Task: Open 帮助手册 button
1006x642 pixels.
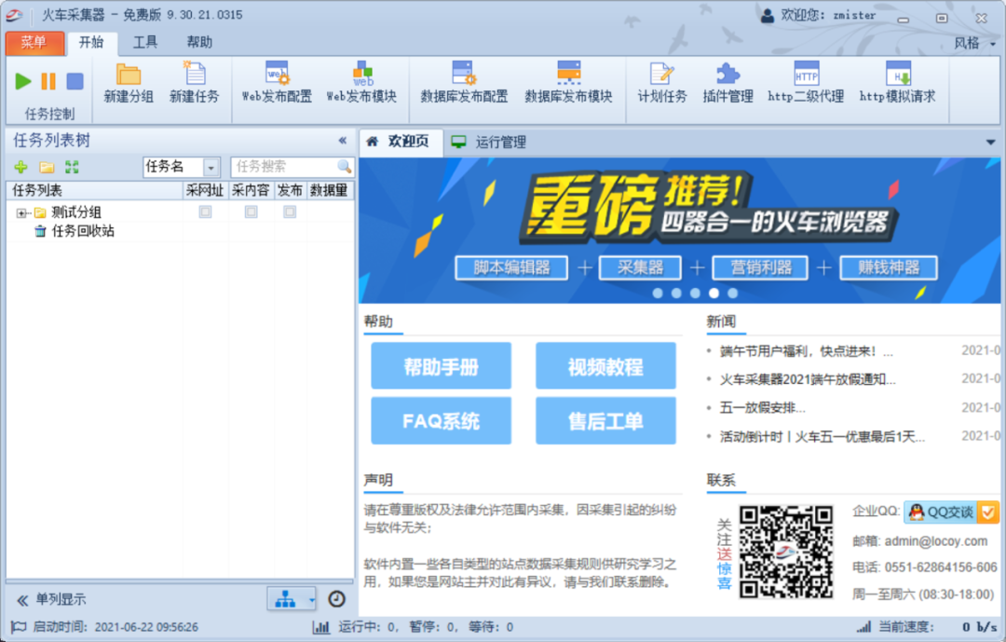Action: point(441,366)
